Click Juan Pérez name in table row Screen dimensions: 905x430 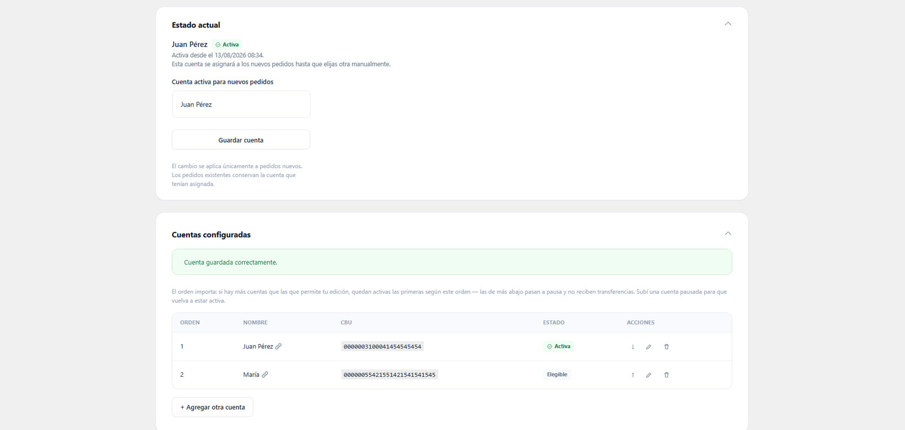pyautogui.click(x=258, y=346)
